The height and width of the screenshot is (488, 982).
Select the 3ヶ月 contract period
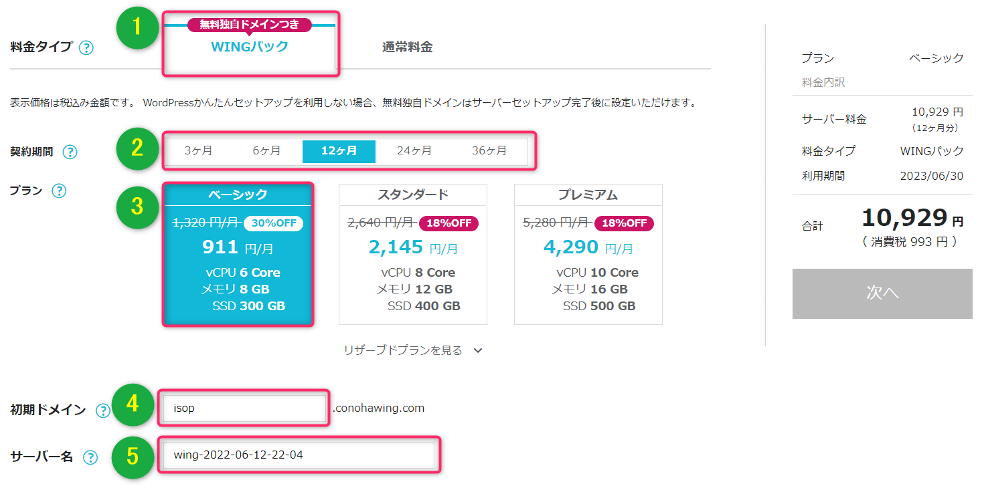click(198, 151)
